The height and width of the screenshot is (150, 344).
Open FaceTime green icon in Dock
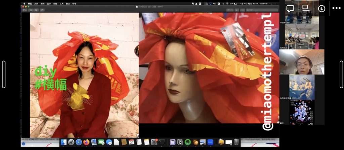tap(101, 142)
